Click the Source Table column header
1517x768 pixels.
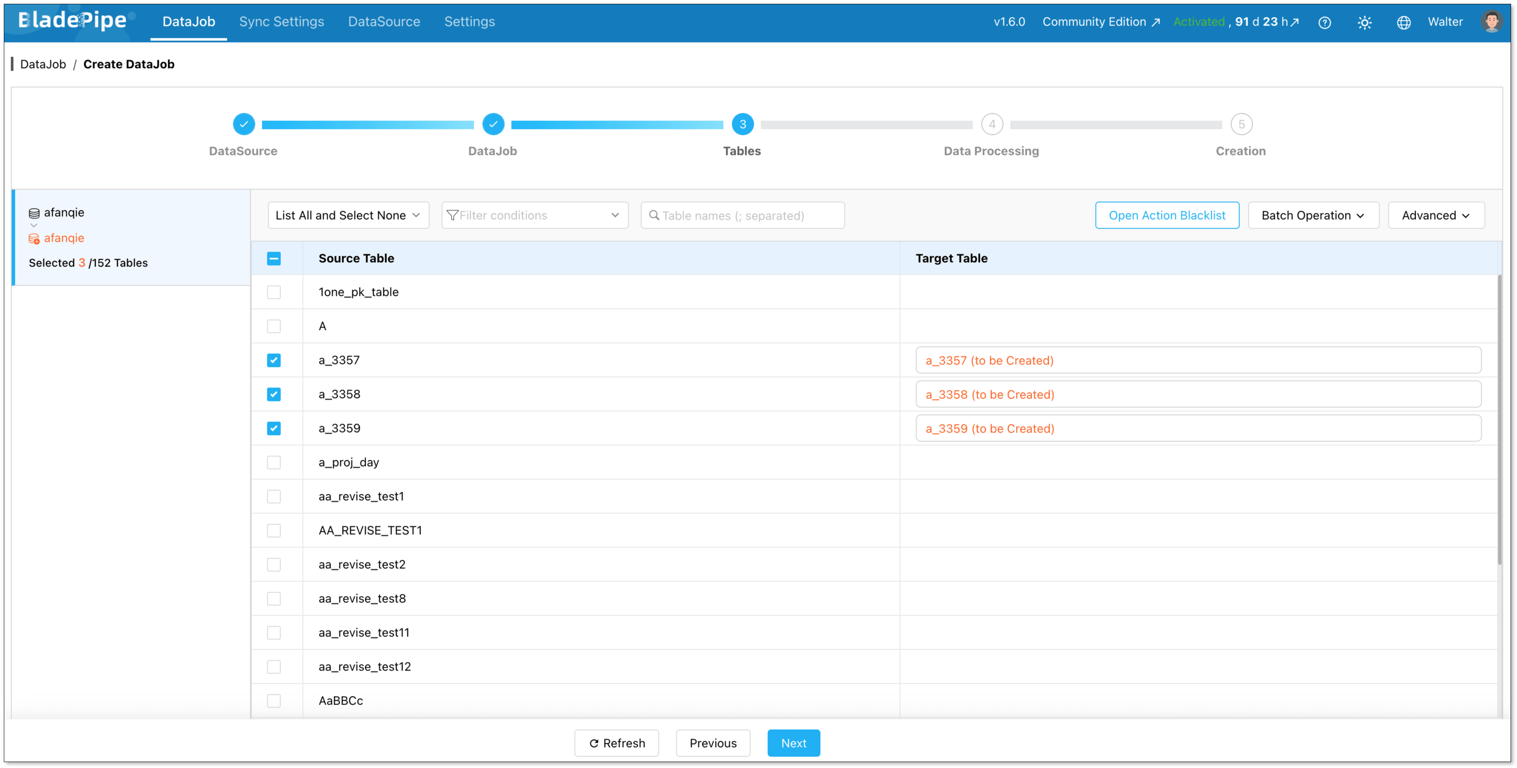[356, 258]
